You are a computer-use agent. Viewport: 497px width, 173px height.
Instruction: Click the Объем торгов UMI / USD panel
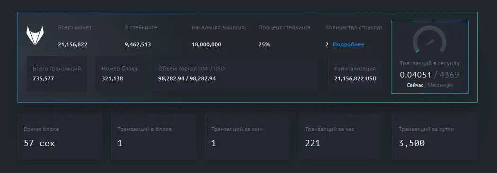click(x=235, y=73)
